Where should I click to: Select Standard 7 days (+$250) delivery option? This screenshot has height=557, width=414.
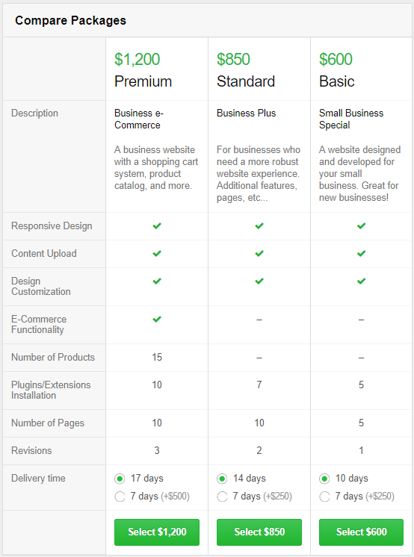click(222, 497)
